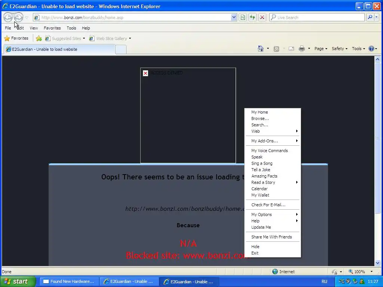Select My Voice Commands
Image resolution: width=383 pixels, height=287 pixels.
(273, 151)
